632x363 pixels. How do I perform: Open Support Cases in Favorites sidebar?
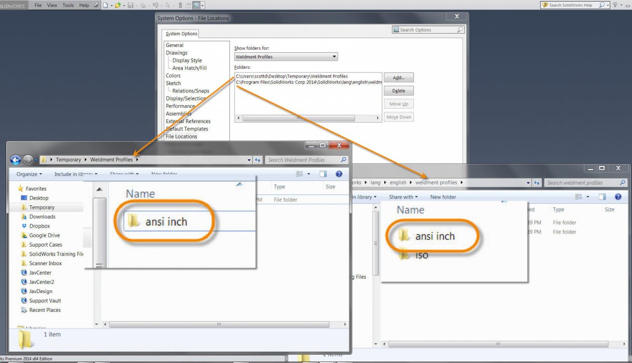point(41,245)
